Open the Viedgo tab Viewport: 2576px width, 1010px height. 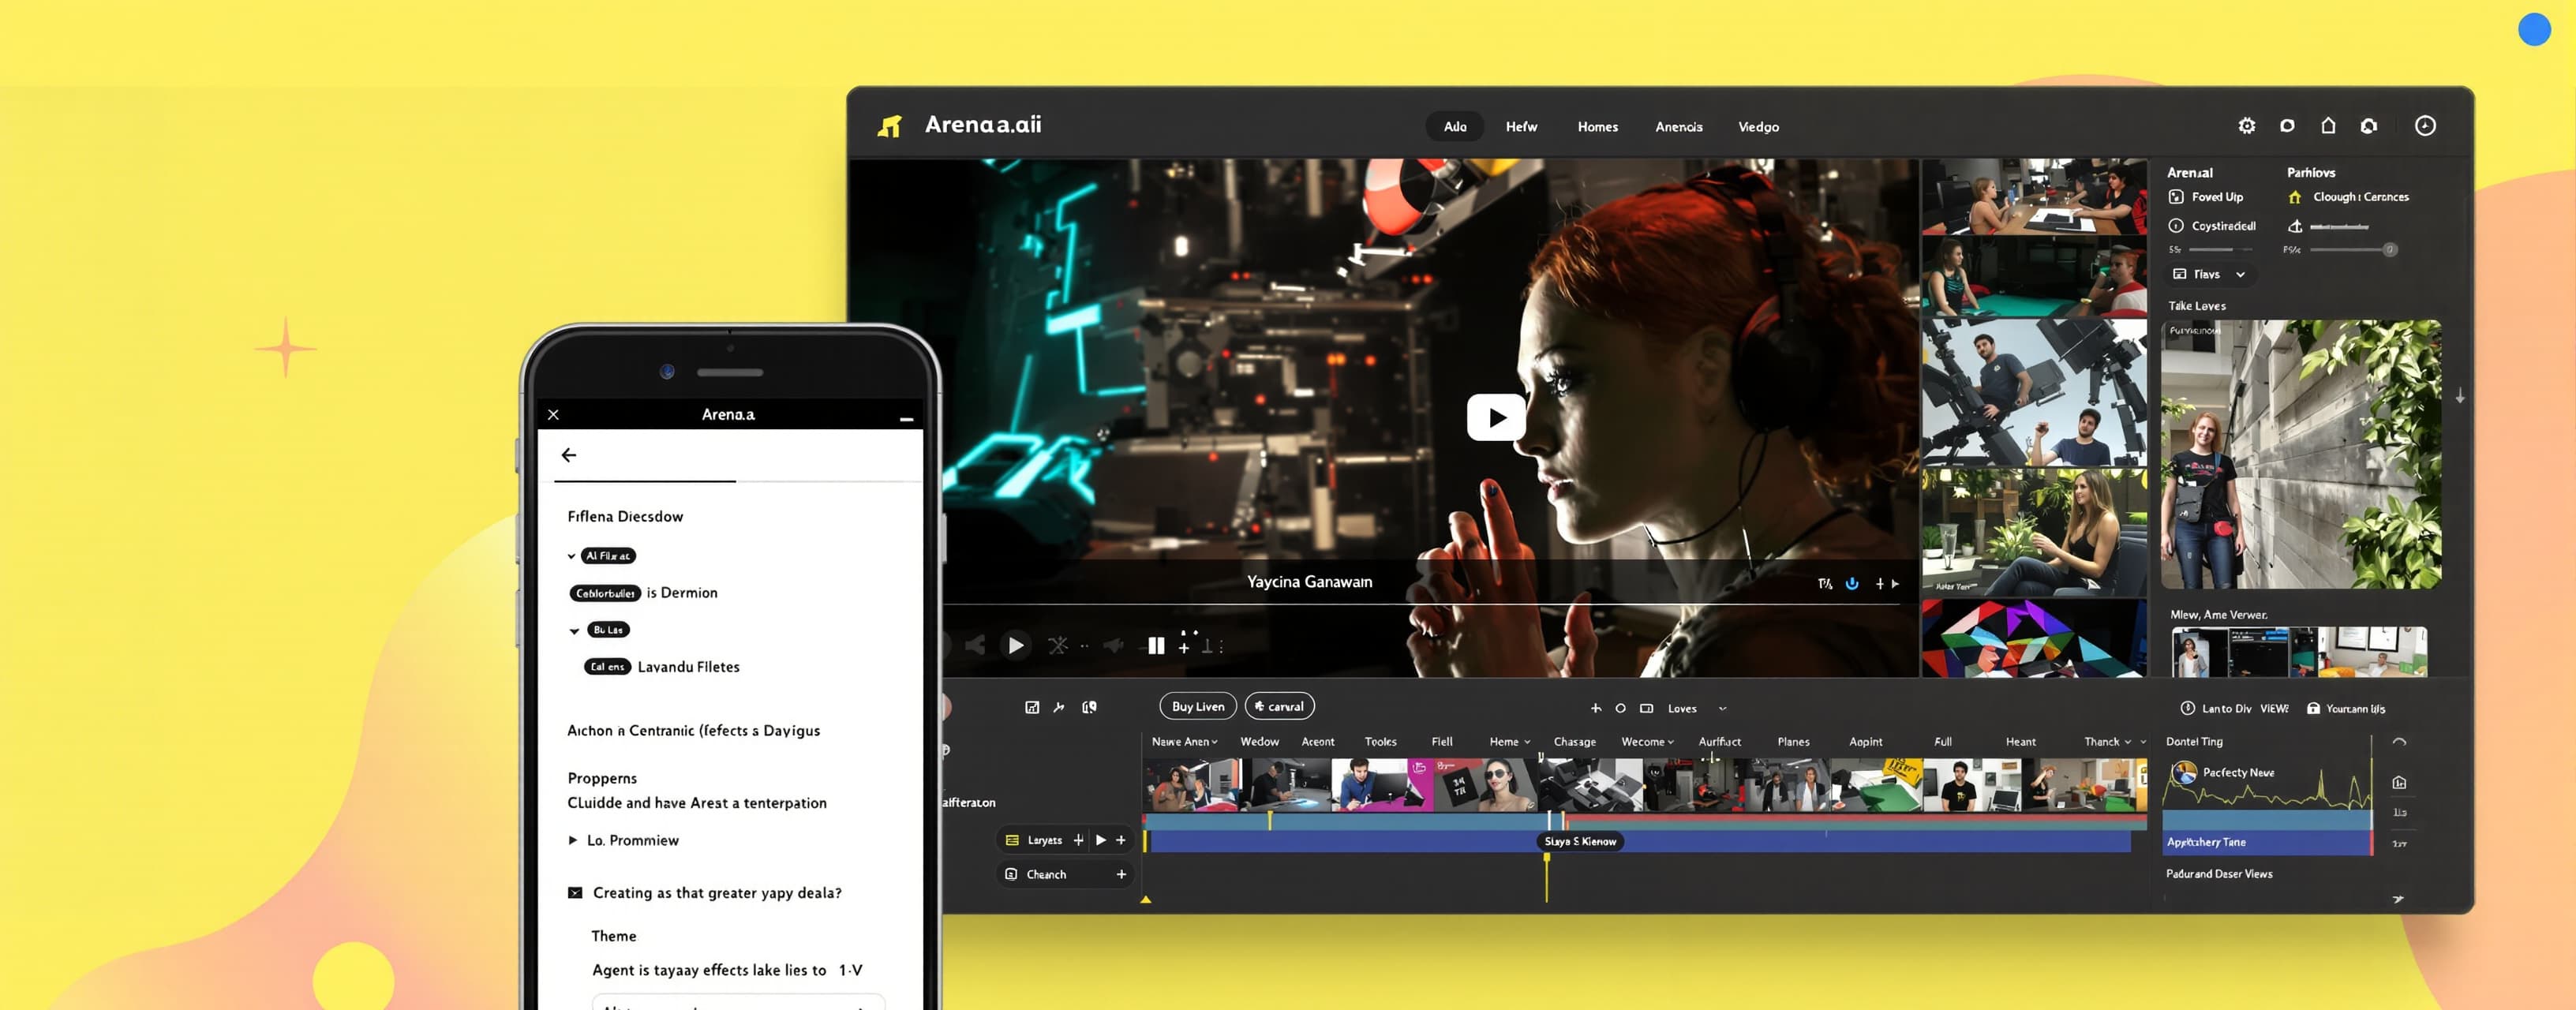click(1758, 126)
